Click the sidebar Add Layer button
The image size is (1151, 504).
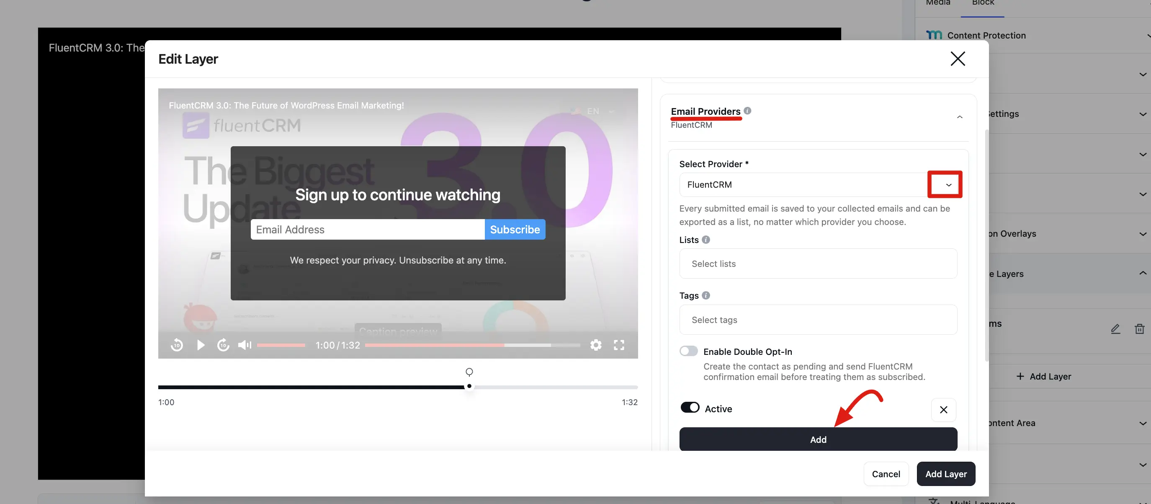click(1044, 377)
